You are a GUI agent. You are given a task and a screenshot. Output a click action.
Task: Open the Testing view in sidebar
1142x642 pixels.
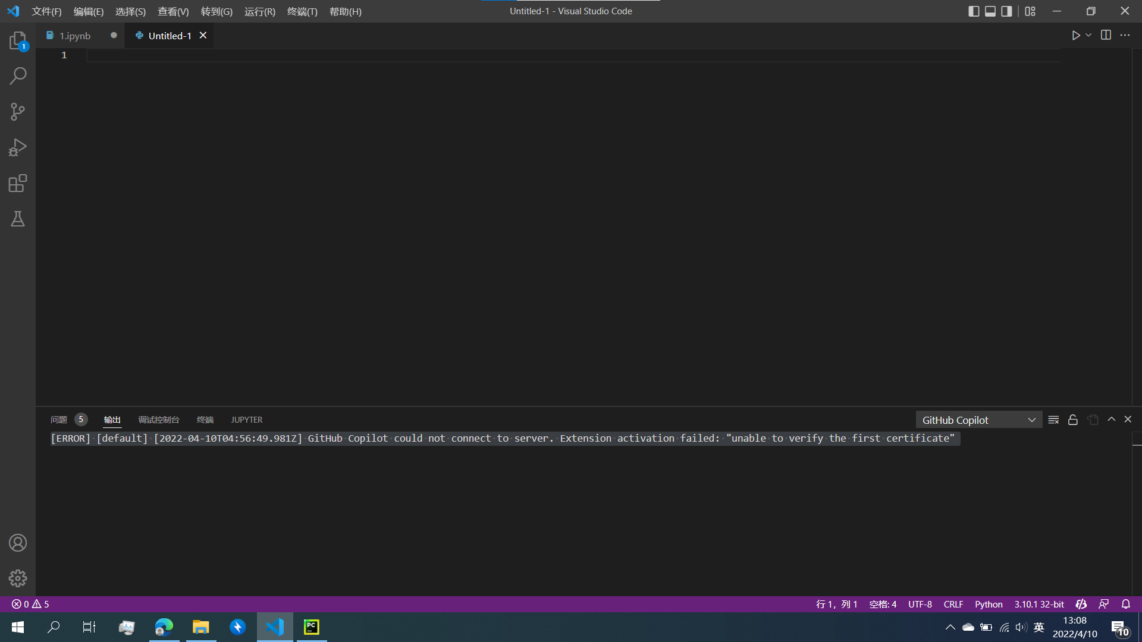(17, 219)
